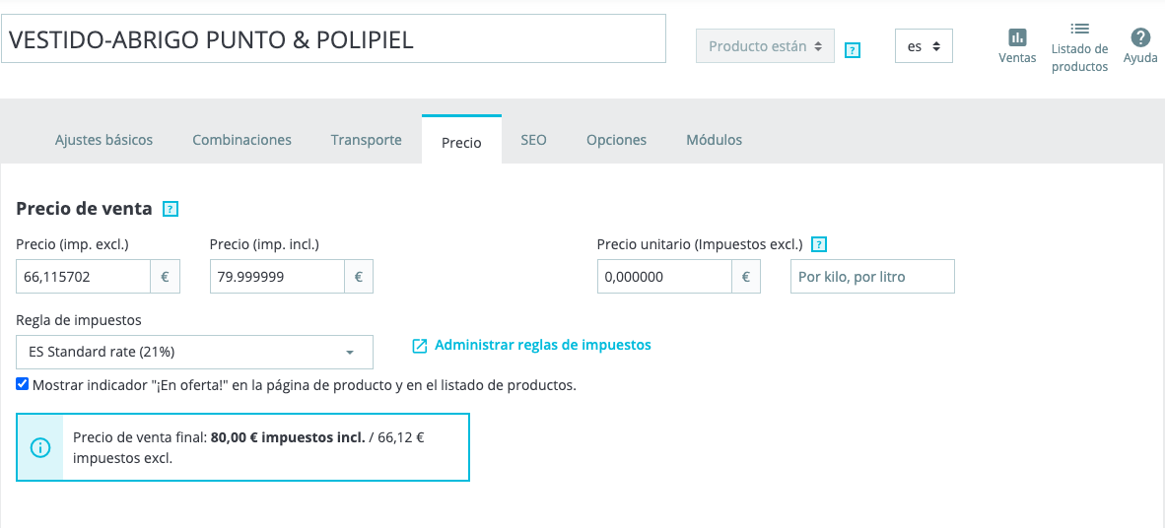Toggle the "¡En oferta!" indicator checkbox
This screenshot has height=528, width=1165.
tap(23, 384)
